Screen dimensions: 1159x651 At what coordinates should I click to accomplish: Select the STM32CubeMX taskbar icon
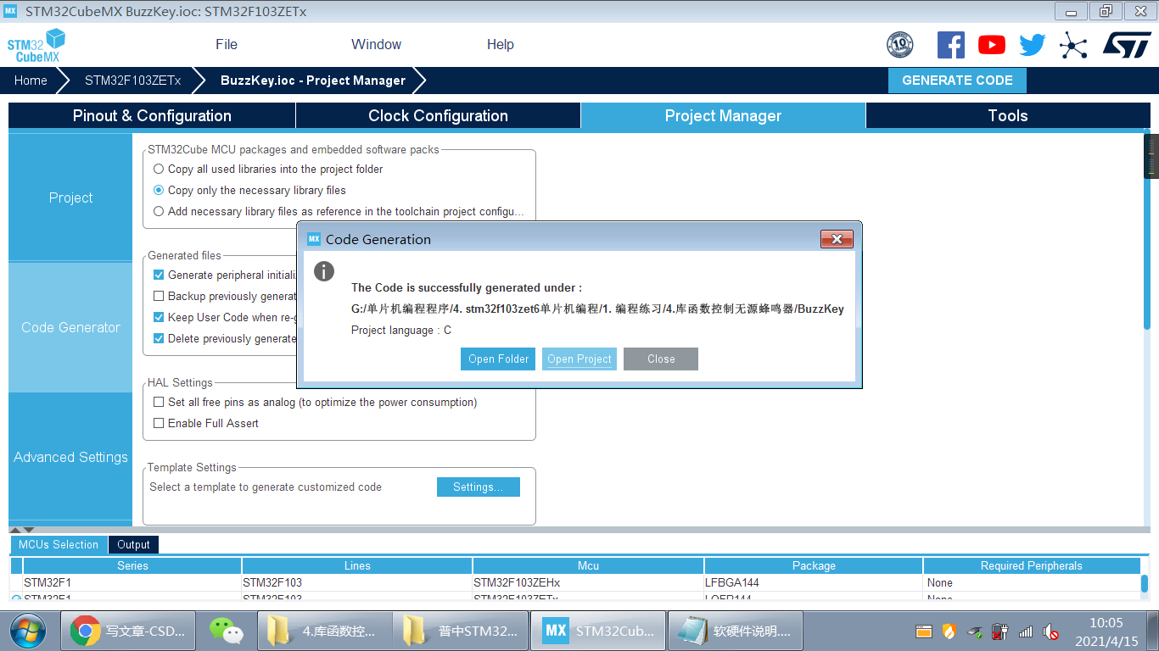597,631
